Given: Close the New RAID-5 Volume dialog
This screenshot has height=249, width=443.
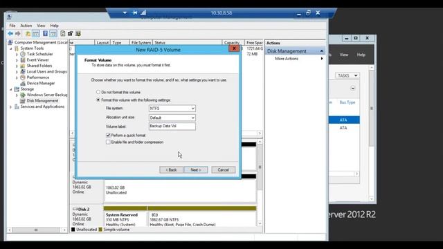Looking at the screenshot, I should point(234,48).
